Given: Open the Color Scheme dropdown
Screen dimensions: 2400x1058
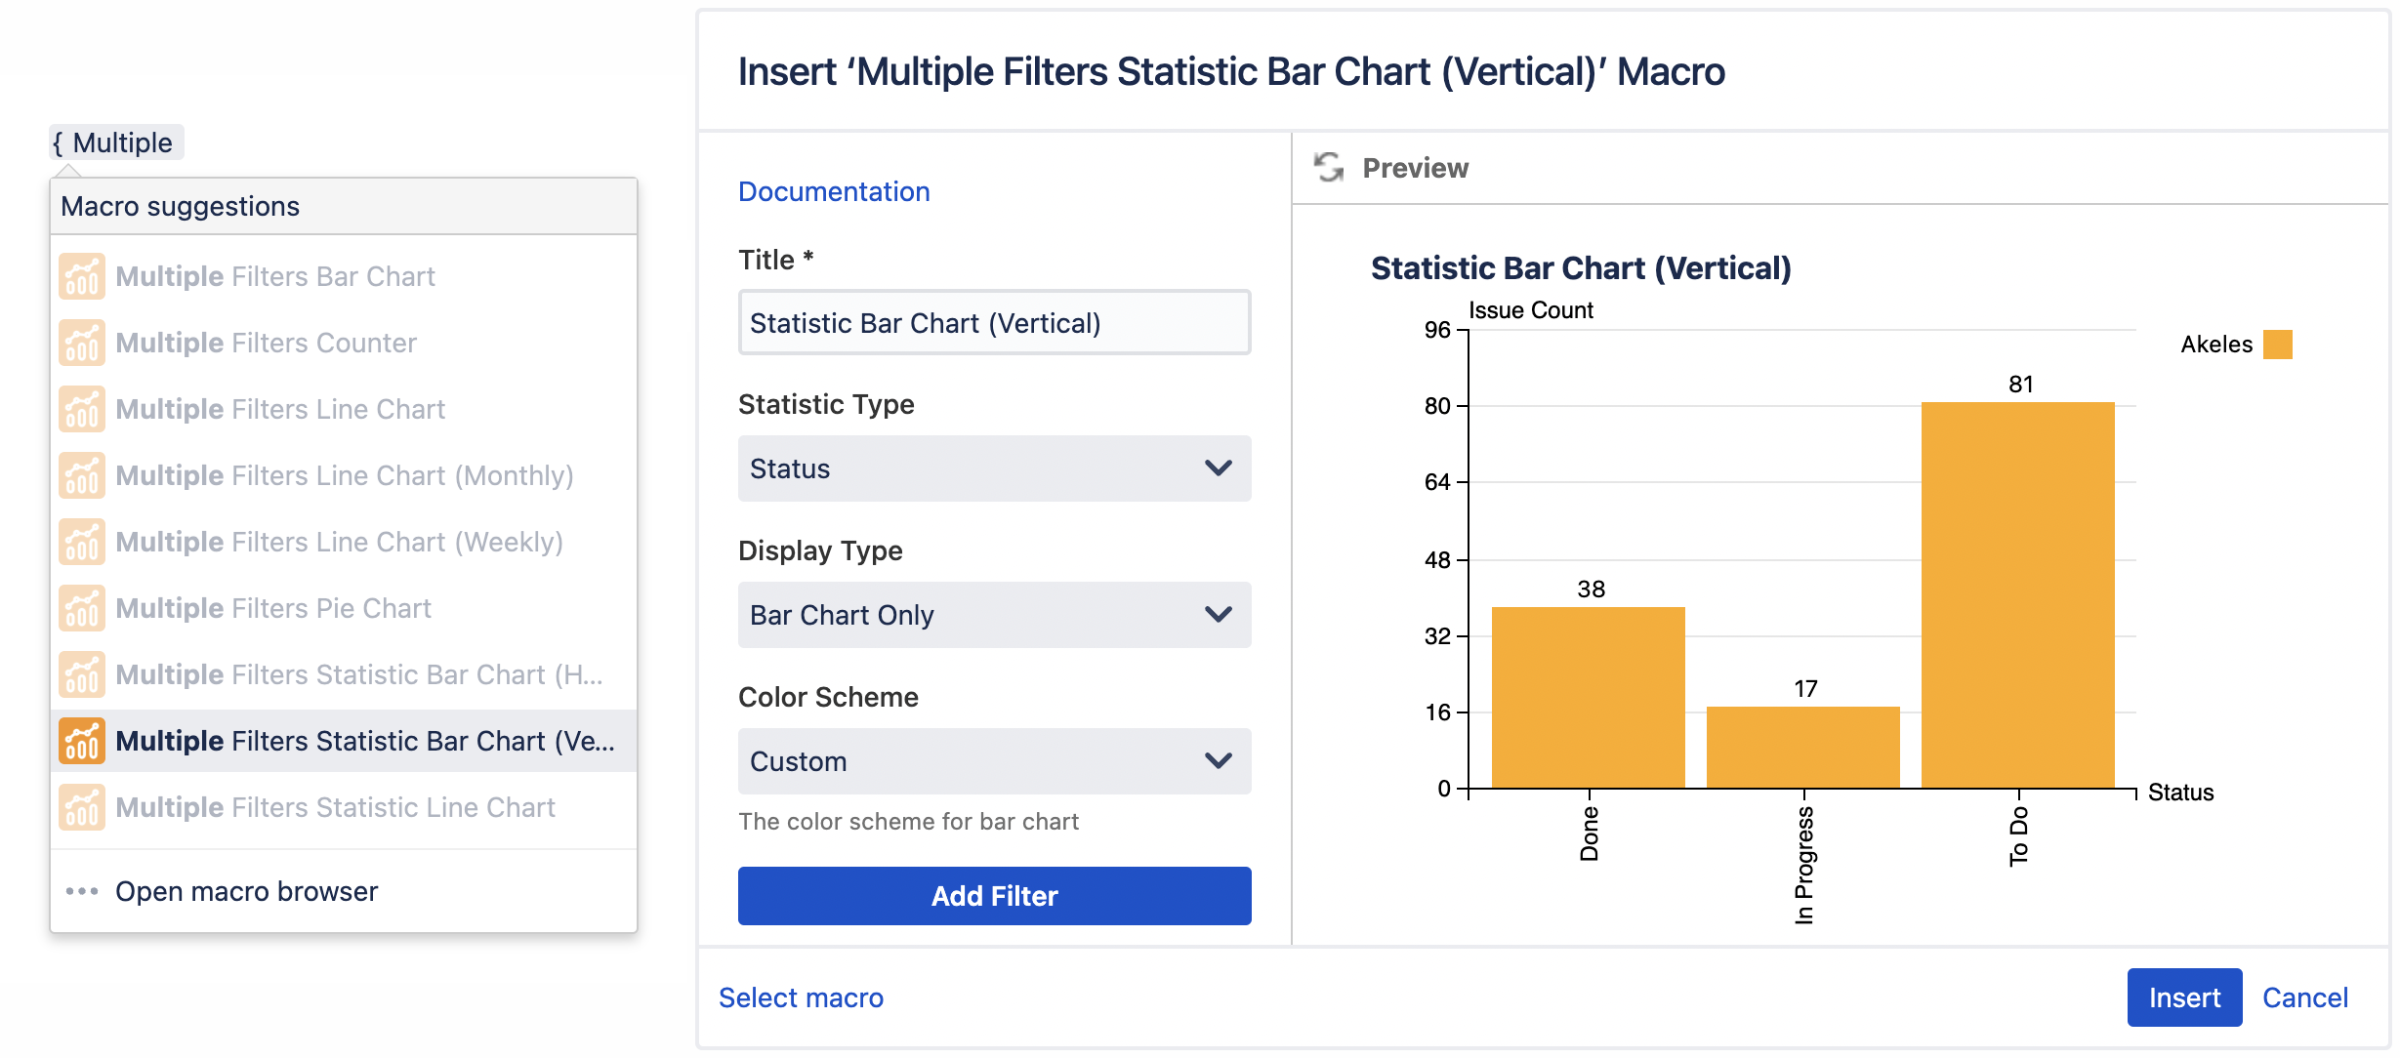Looking at the screenshot, I should pyautogui.click(x=993, y=761).
